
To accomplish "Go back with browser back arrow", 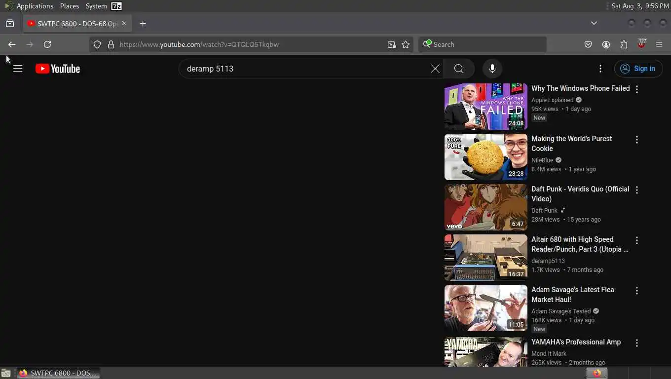I will [12, 44].
